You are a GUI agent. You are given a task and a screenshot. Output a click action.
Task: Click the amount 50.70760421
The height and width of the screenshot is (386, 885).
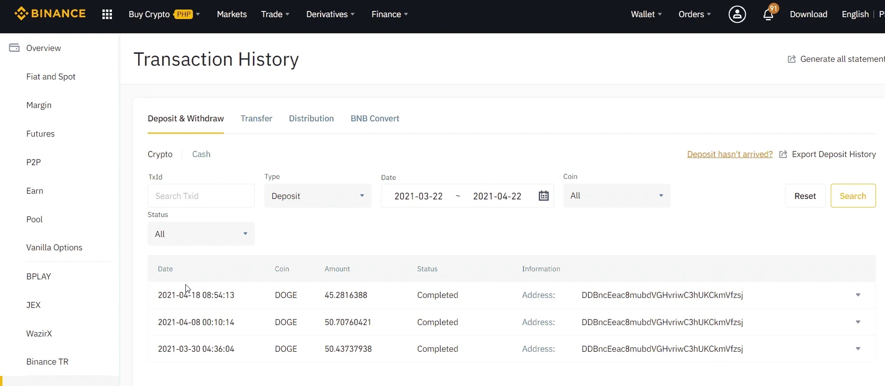coord(348,322)
